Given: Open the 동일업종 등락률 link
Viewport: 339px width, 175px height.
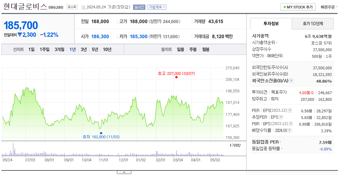Looking at the screenshot, I should pos(266,149).
